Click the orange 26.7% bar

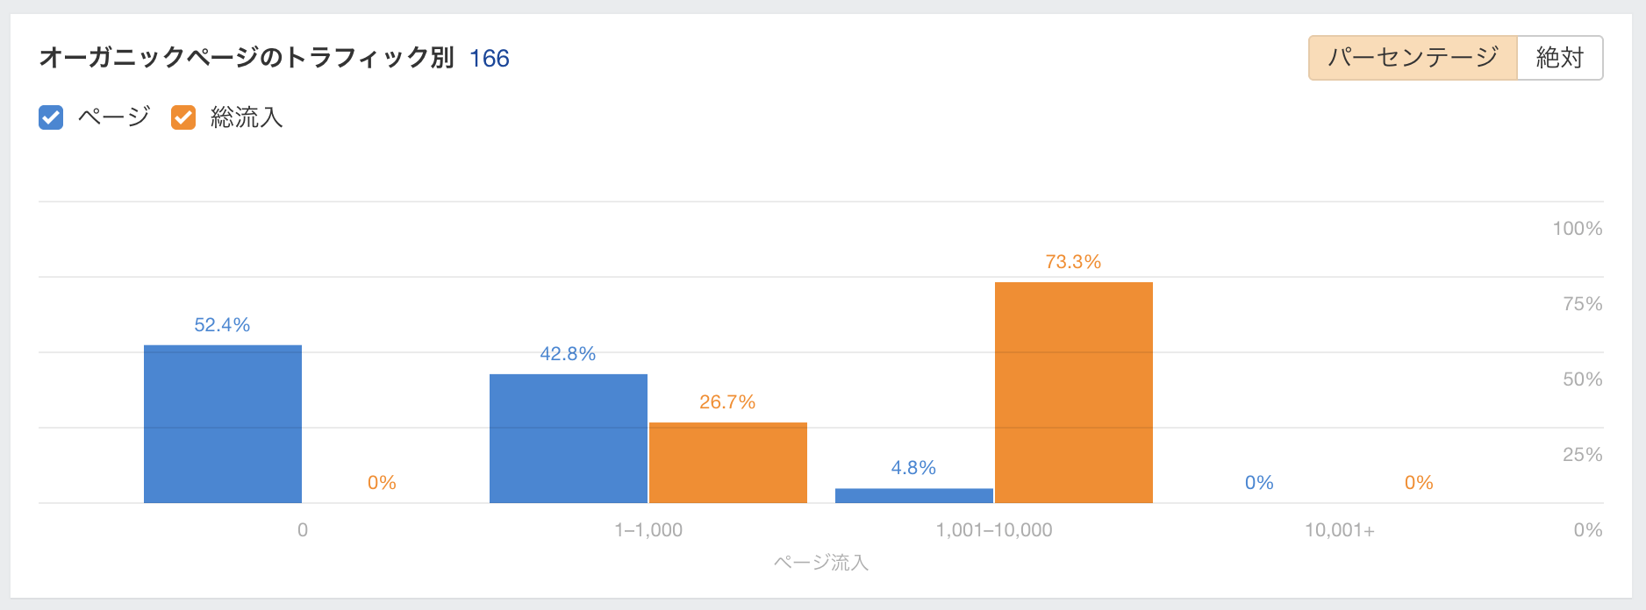pos(727,463)
